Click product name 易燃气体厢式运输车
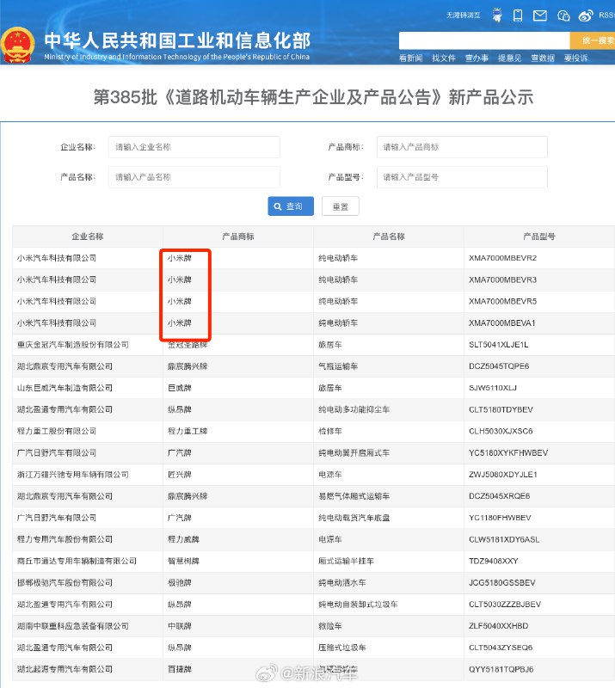 tap(354, 496)
